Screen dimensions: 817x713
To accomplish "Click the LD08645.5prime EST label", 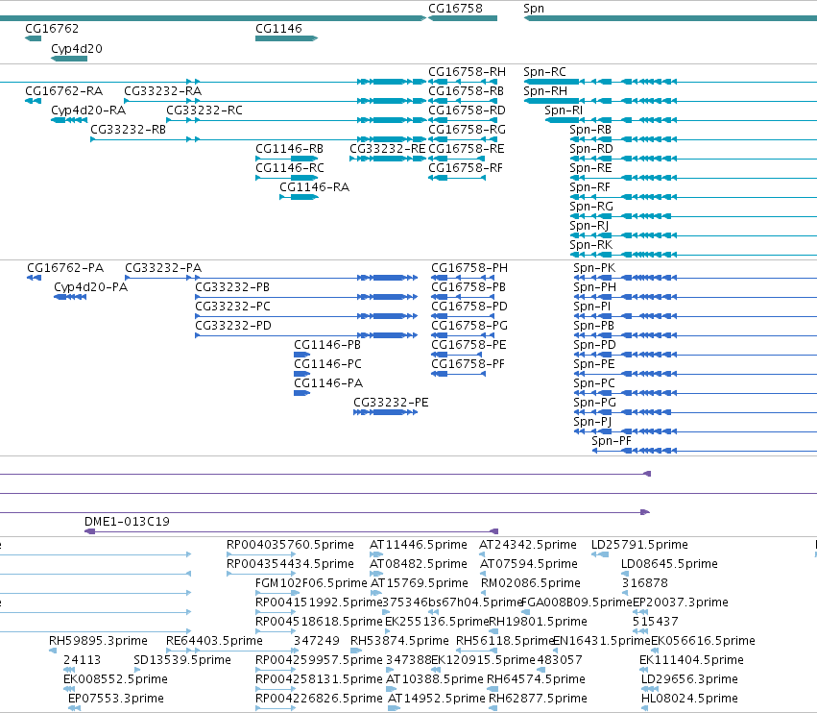I will tap(669, 564).
